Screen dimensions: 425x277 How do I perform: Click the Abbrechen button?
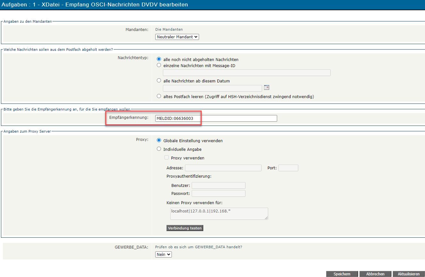[375, 274]
